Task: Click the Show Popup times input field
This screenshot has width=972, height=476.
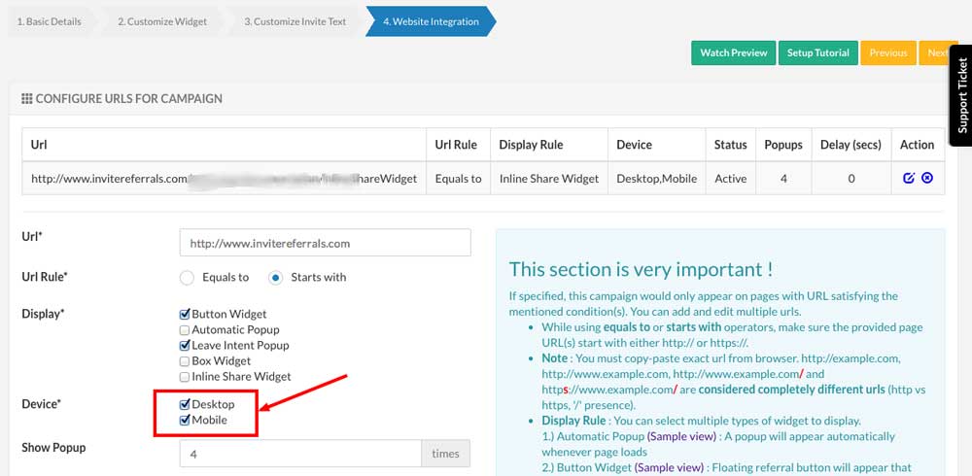Action: pyautogui.click(x=300, y=454)
